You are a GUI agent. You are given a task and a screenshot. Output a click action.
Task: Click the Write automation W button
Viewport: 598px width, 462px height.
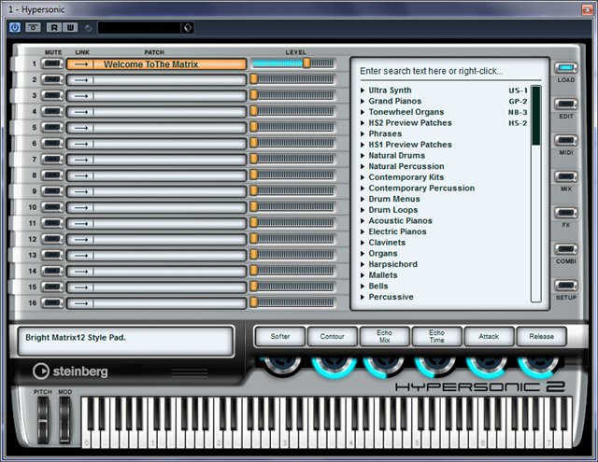[70, 27]
